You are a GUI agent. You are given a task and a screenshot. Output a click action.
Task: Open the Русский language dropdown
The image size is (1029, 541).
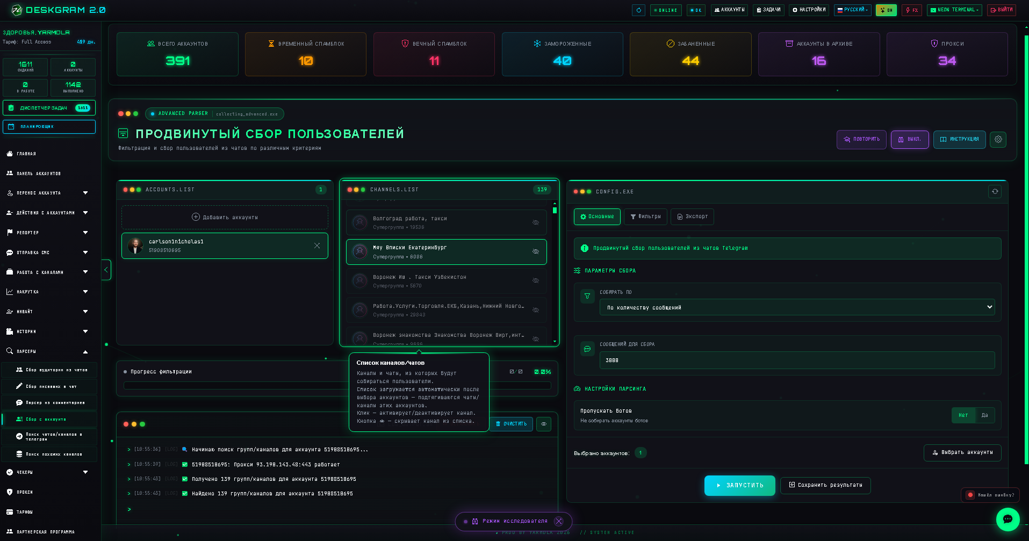pyautogui.click(x=852, y=10)
